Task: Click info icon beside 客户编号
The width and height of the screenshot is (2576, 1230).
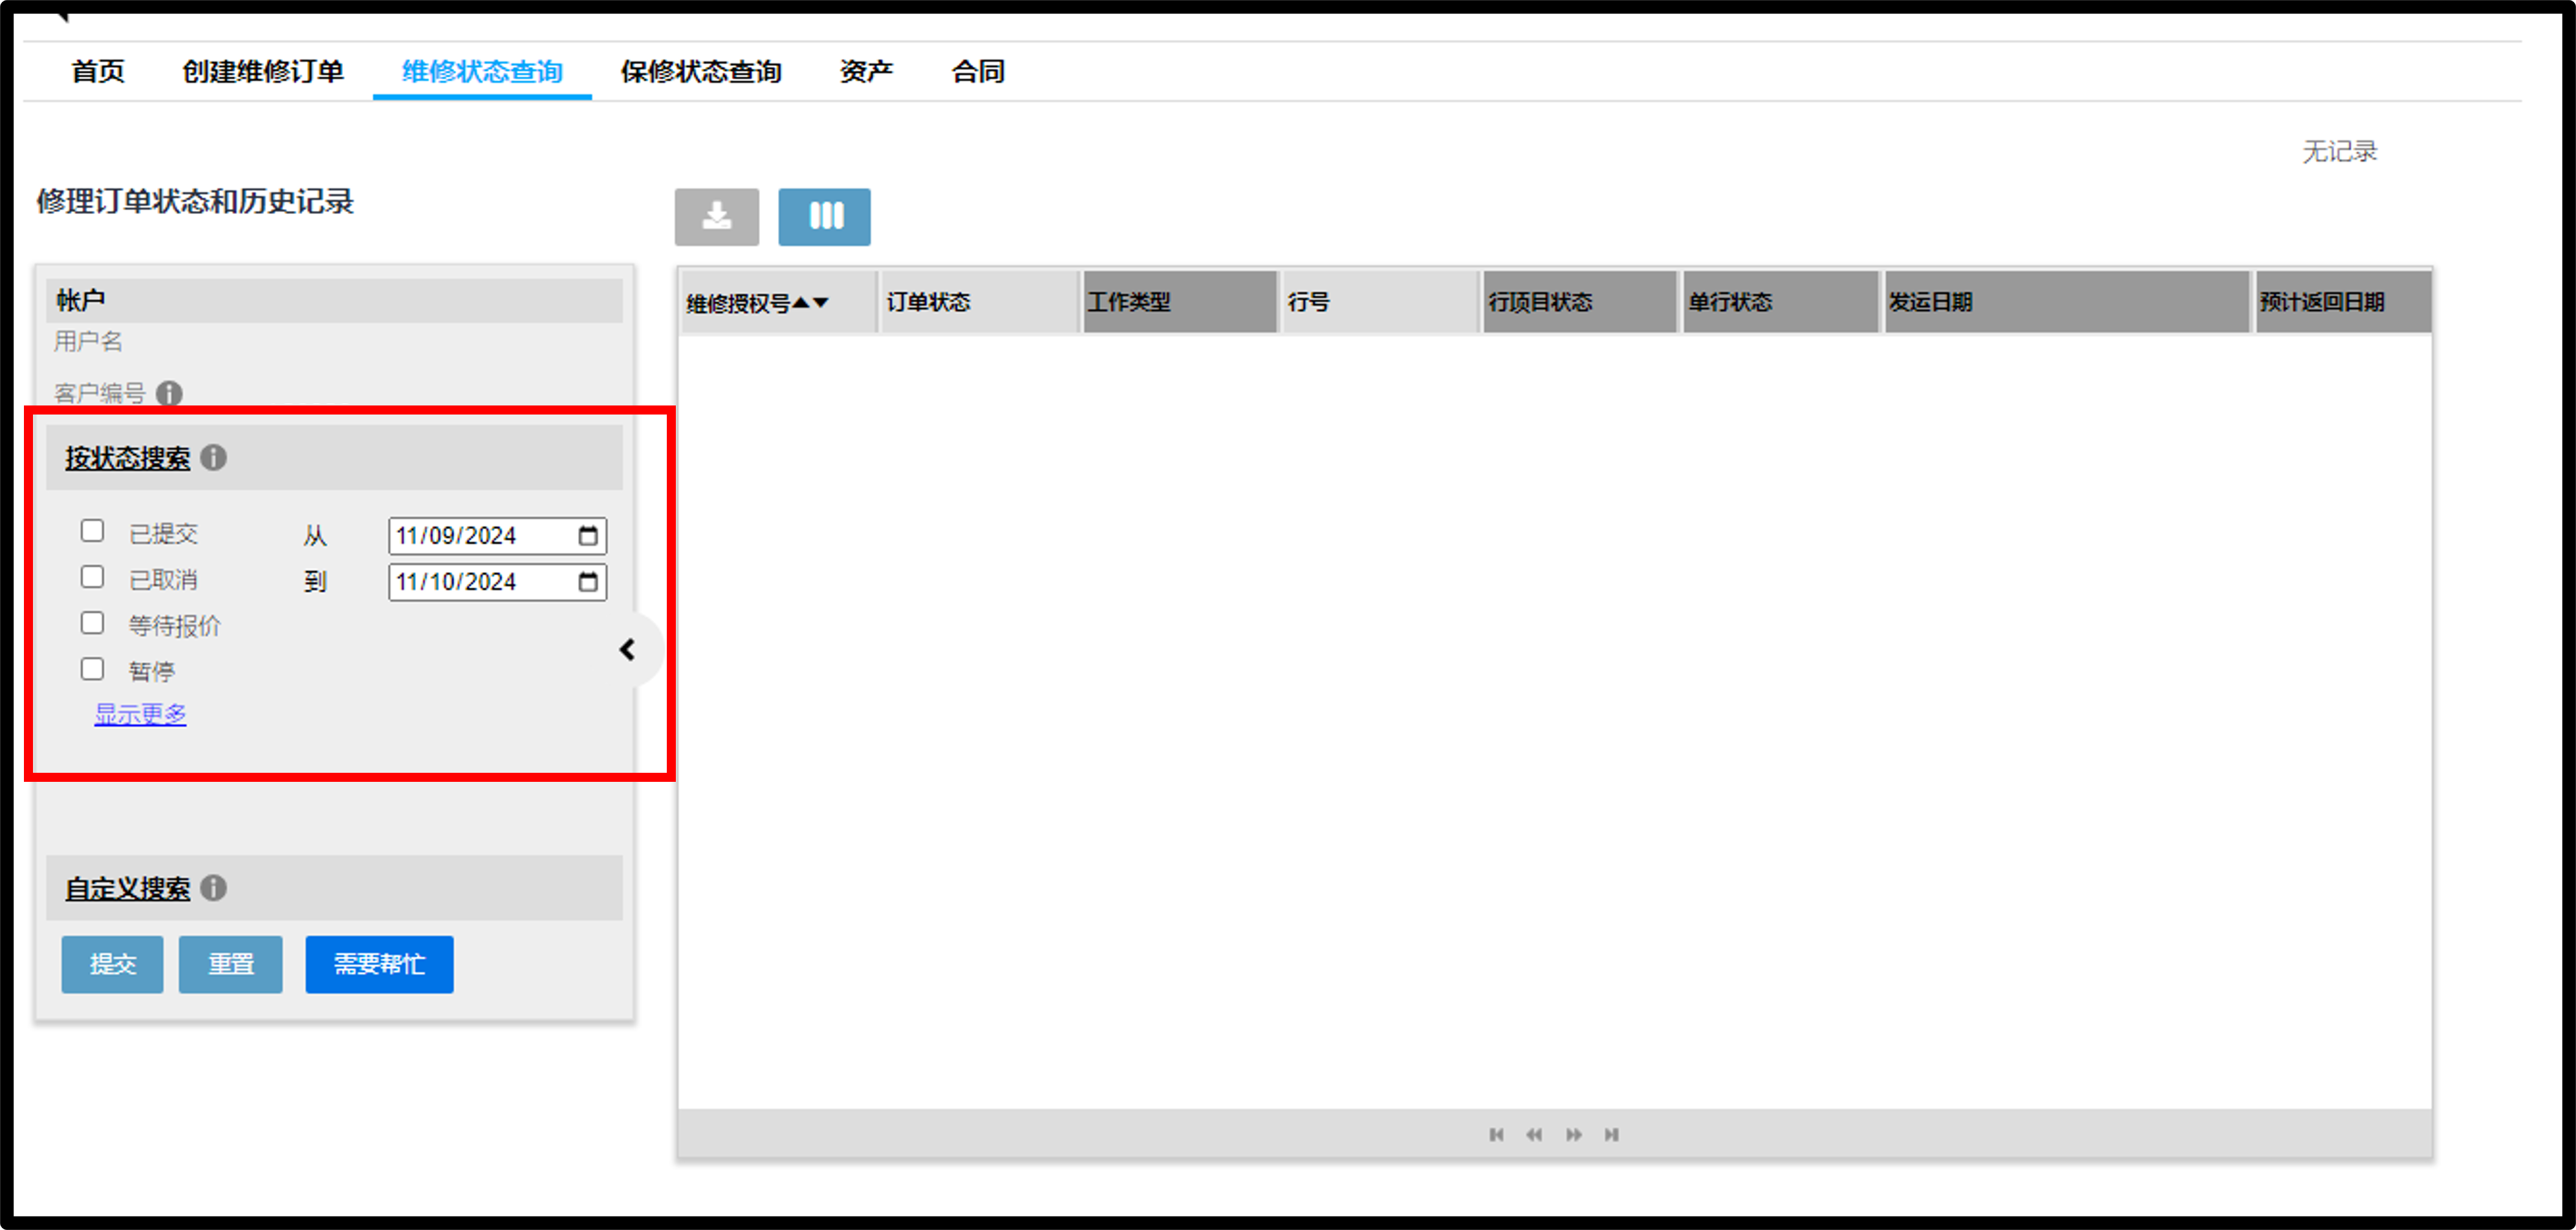Action: coord(169,394)
